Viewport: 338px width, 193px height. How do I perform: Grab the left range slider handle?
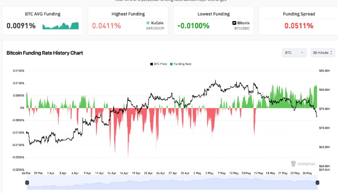point(27,183)
